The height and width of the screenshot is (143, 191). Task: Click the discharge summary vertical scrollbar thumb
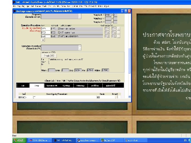point(129,61)
